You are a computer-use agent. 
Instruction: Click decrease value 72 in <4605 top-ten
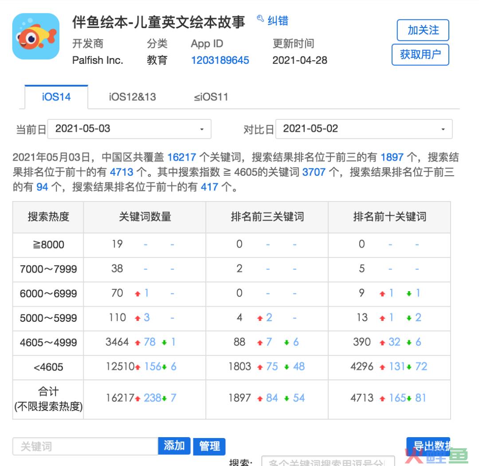[x=421, y=366]
